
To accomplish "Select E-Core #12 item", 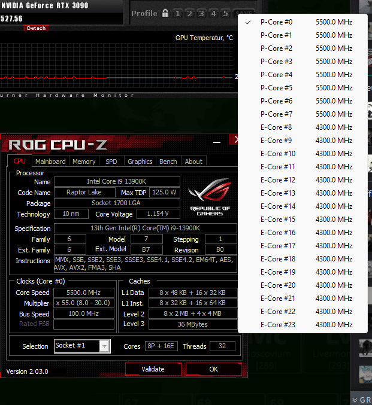I will point(303,180).
